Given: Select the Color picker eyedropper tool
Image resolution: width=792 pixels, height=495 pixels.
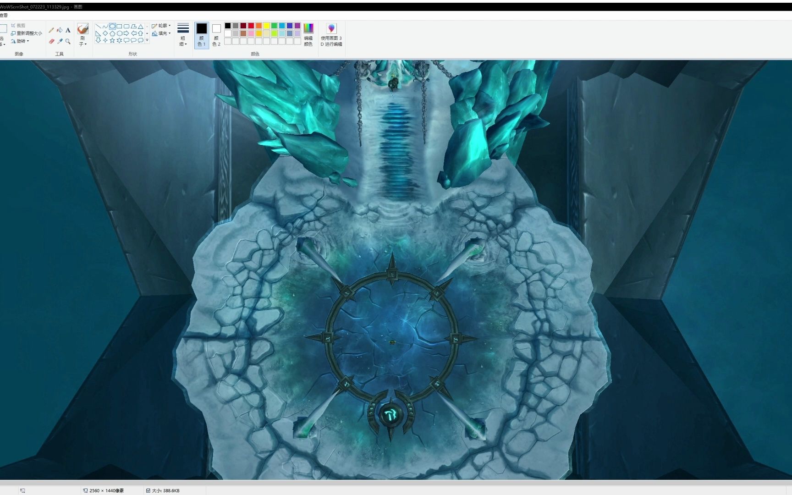Looking at the screenshot, I should coord(60,41).
